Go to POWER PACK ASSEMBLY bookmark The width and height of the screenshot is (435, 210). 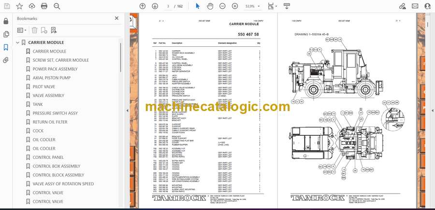55,69
